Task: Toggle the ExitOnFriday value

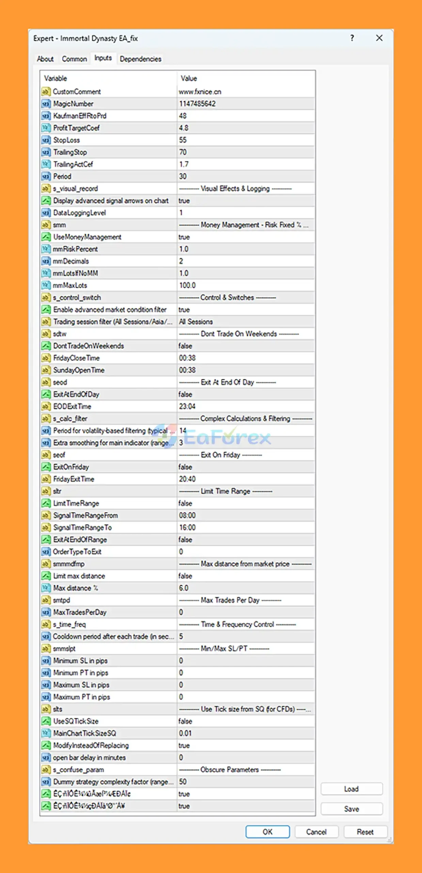Action: tap(245, 467)
